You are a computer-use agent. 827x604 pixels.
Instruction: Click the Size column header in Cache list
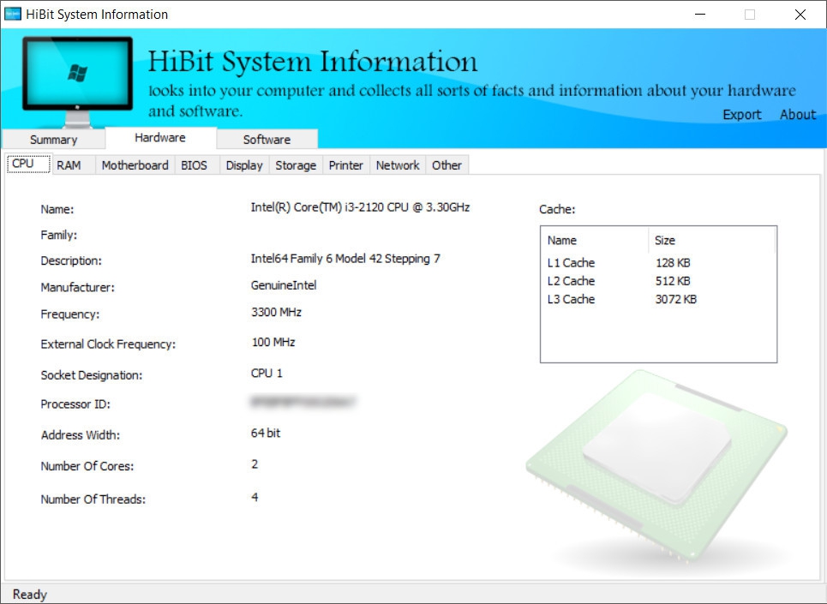711,241
